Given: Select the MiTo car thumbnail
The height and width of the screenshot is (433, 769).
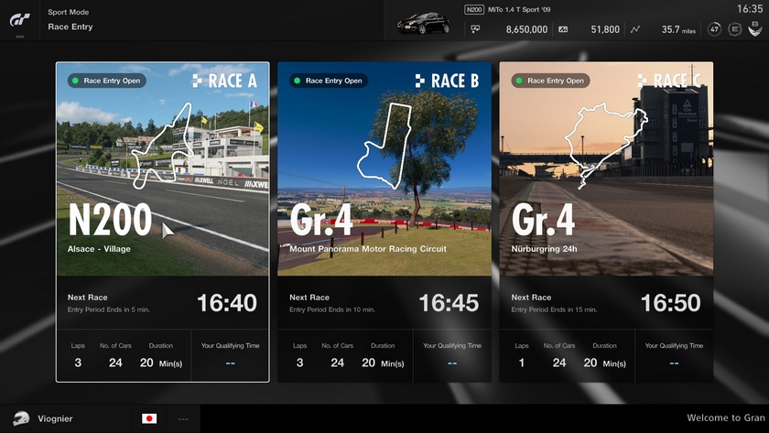Looking at the screenshot, I should click(x=423, y=23).
